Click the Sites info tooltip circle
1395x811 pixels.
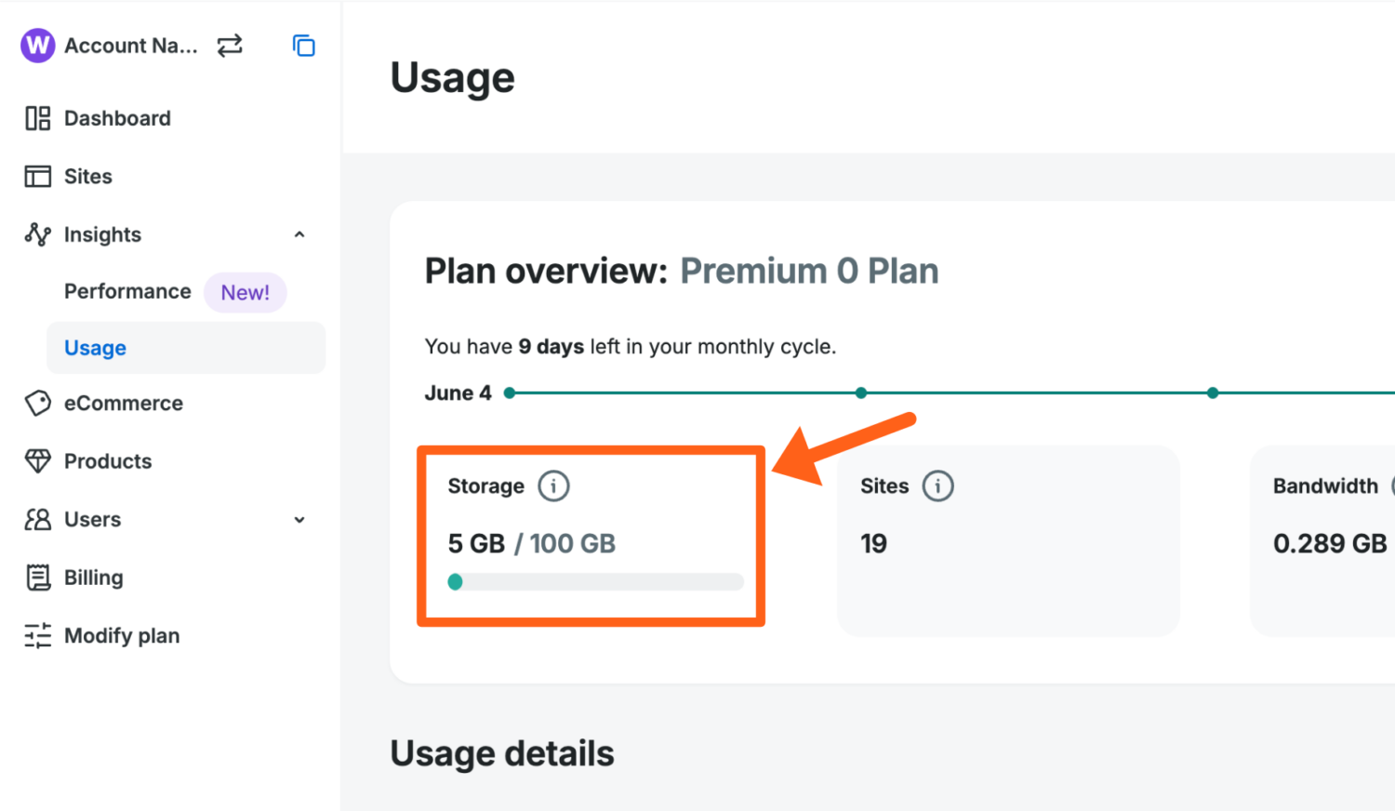pyautogui.click(x=938, y=485)
